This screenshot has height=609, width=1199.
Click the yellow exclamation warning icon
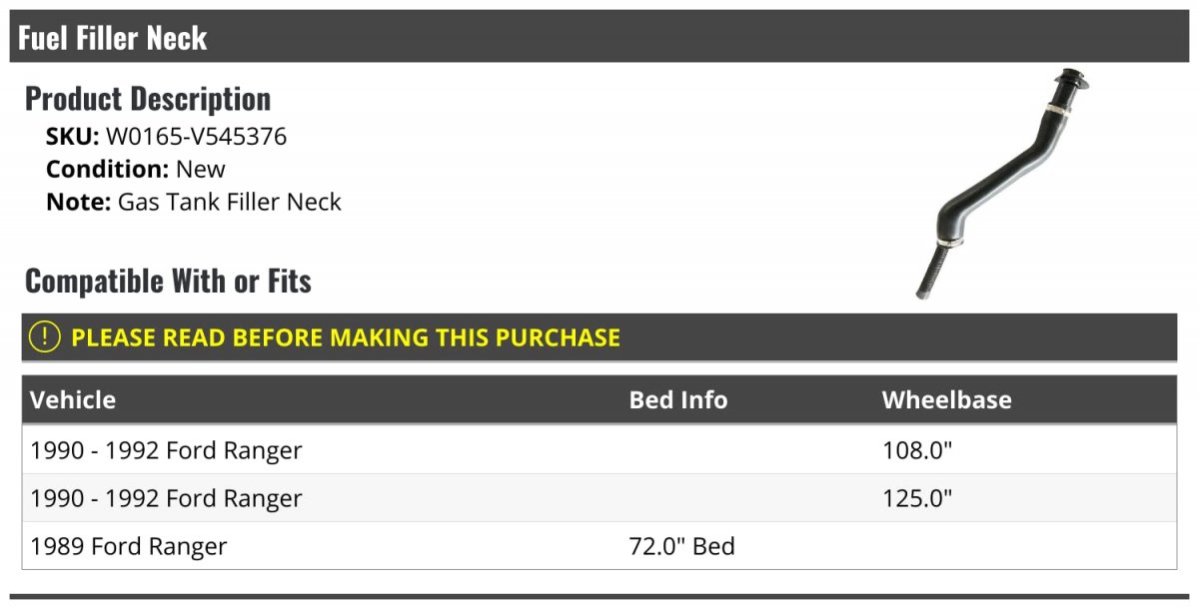(x=45, y=337)
